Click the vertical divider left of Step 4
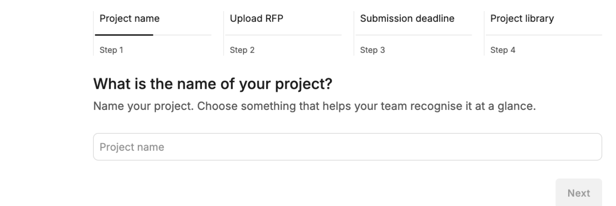This screenshot has height=206, width=616. click(485, 33)
